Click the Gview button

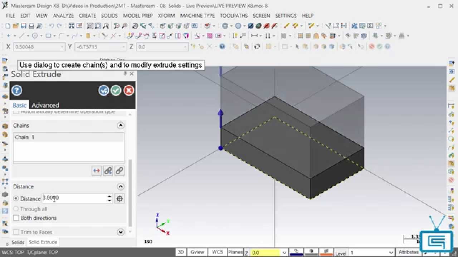197,252
